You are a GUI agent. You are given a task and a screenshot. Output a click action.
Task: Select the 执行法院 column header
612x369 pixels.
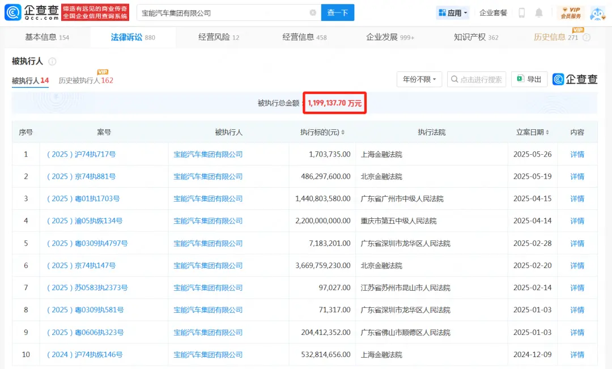point(431,133)
